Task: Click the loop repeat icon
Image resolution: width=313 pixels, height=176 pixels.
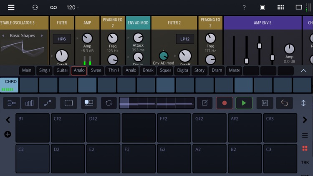Action: (x=109, y=103)
